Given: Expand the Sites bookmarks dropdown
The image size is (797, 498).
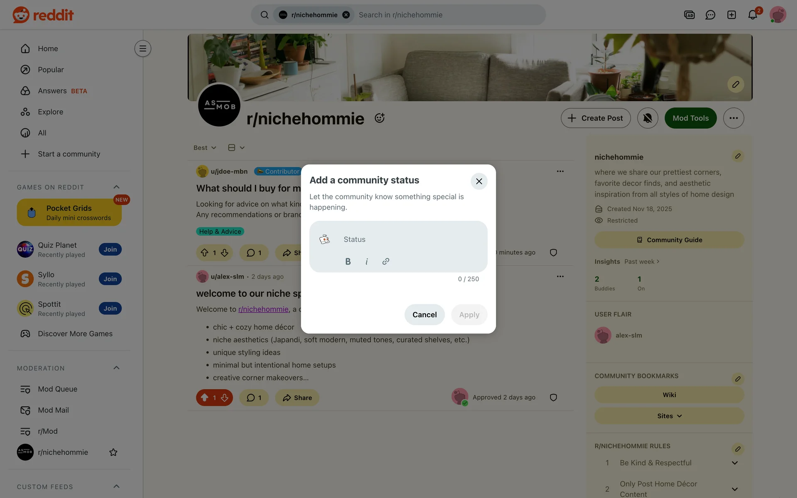Looking at the screenshot, I should coord(669,416).
